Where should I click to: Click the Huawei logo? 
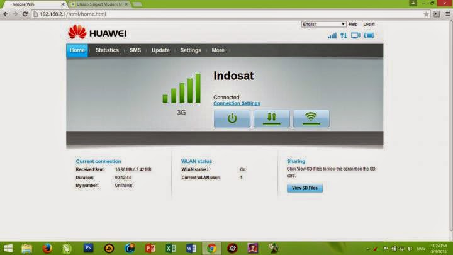(x=97, y=32)
